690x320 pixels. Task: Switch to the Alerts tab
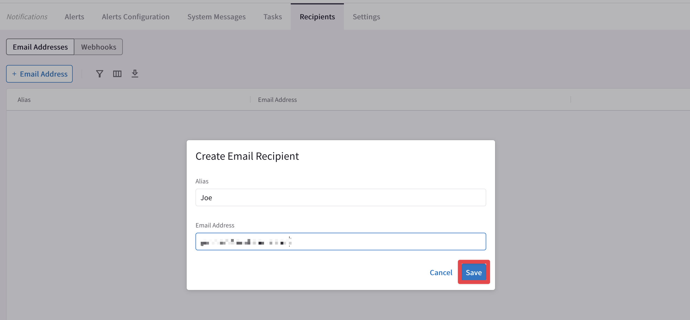(x=74, y=17)
